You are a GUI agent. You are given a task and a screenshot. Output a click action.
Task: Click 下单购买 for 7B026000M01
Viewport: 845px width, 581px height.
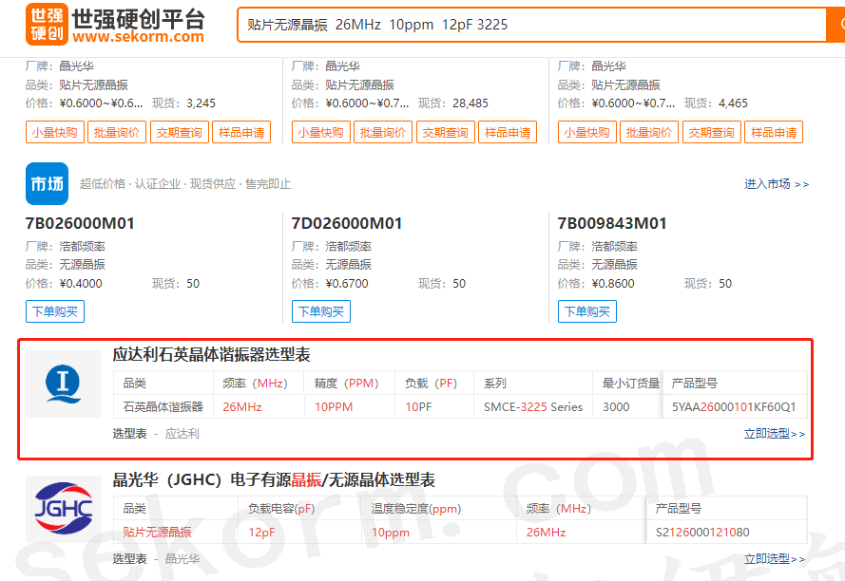(x=55, y=311)
